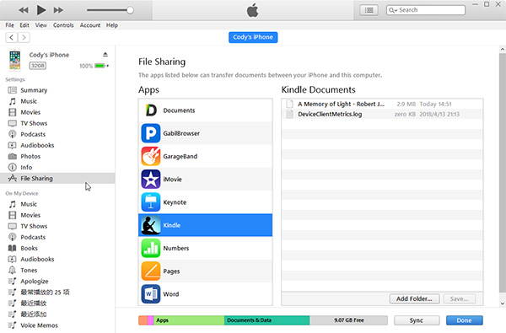506x333 pixels.
Task: Start playback with the play button
Action: tap(41, 10)
